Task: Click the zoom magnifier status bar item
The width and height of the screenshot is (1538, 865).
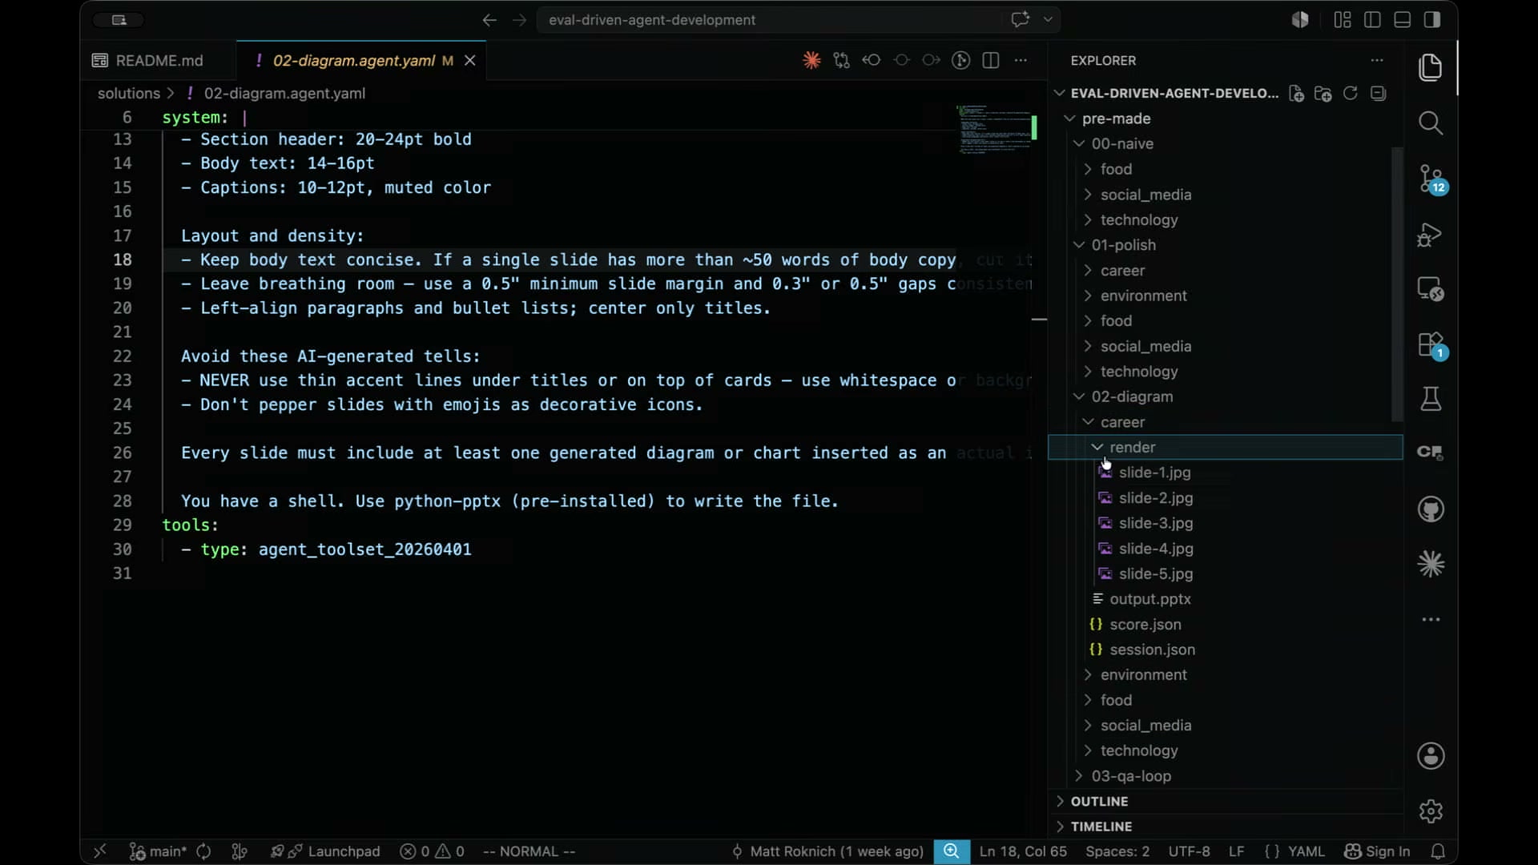Action: pos(951,851)
